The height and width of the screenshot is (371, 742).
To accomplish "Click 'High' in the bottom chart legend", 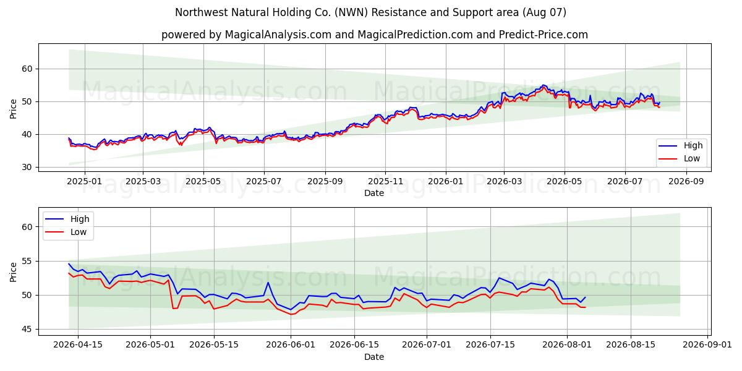I will pyautogui.click(x=80, y=219).
